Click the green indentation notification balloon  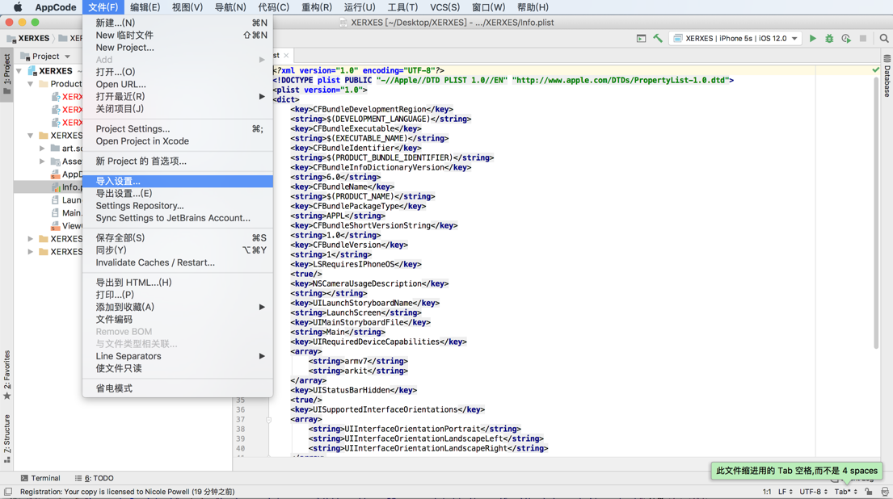point(796,471)
